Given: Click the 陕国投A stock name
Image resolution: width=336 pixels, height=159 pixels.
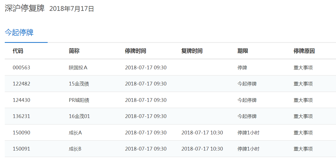Looking at the screenshot, I should [78, 68].
